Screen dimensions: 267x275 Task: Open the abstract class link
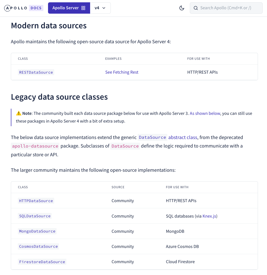[x=183, y=137]
